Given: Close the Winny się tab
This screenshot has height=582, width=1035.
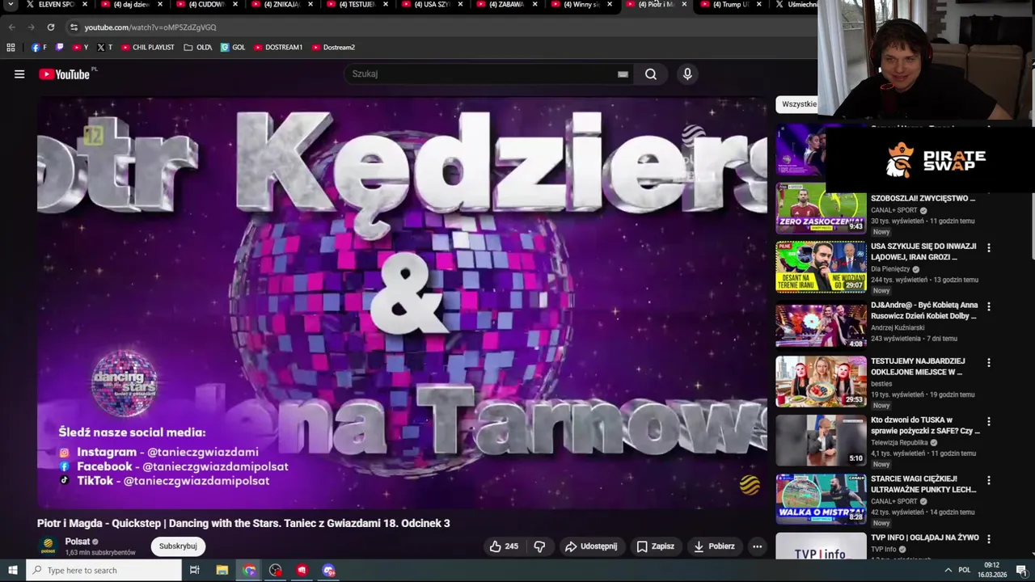Looking at the screenshot, I should (611, 5).
